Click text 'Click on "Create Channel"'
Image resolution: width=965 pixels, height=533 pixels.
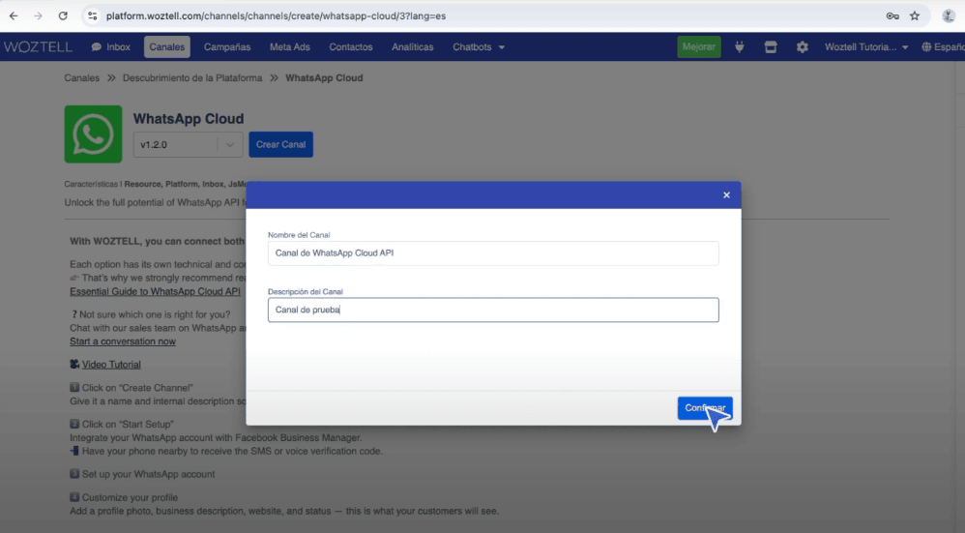pyautogui.click(x=137, y=388)
